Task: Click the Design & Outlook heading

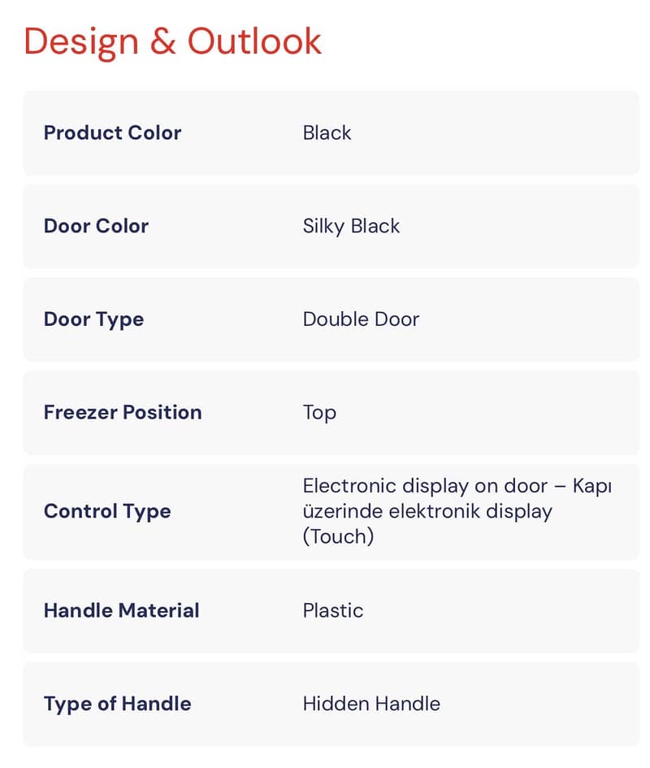Action: (172, 41)
